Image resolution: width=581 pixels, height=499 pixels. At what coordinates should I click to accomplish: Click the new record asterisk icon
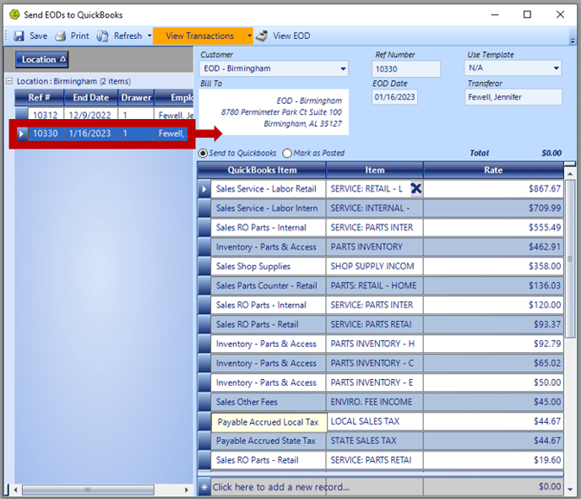click(x=204, y=487)
